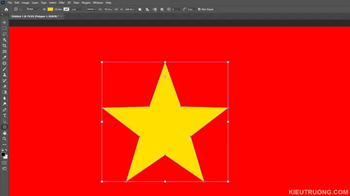Select the Zoom tool
This screenshot has width=350, height=196.
click(x=4, y=139)
